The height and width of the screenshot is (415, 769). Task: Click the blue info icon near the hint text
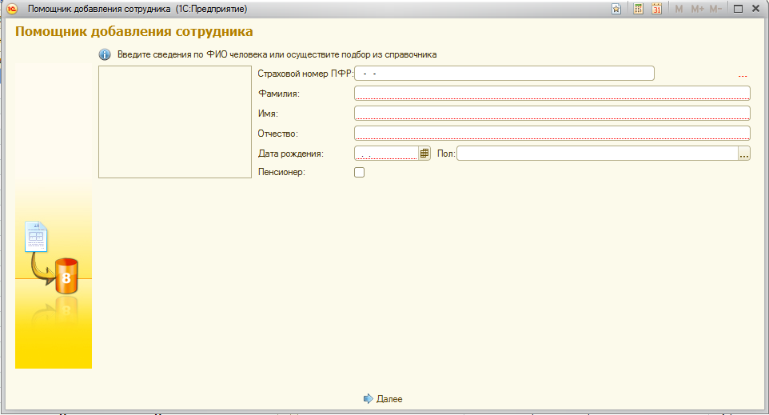point(104,54)
